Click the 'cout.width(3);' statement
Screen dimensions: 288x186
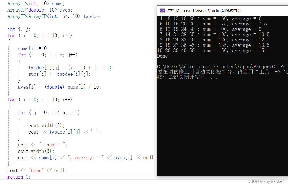pos(36,151)
